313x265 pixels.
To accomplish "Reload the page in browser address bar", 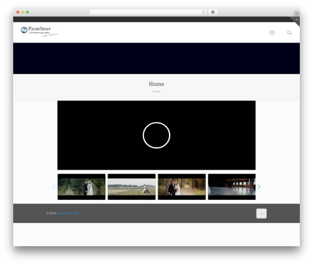I will [203, 12].
